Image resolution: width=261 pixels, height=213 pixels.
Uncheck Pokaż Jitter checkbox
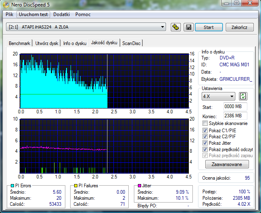coord(205,143)
